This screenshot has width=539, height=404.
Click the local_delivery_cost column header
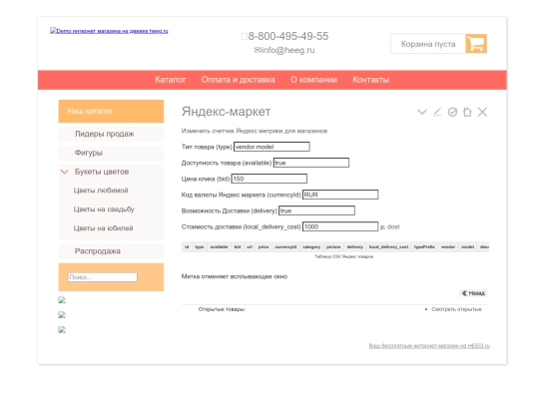[x=389, y=247]
